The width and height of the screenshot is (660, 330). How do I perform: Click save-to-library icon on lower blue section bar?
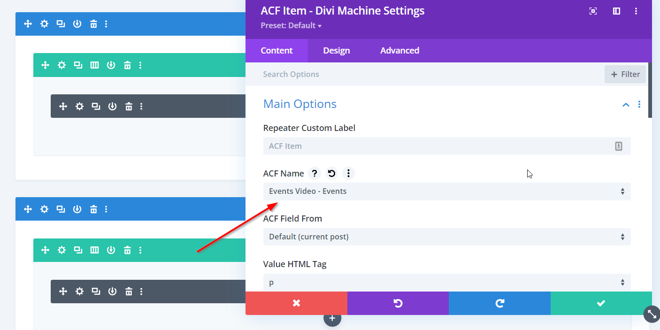[77, 209]
